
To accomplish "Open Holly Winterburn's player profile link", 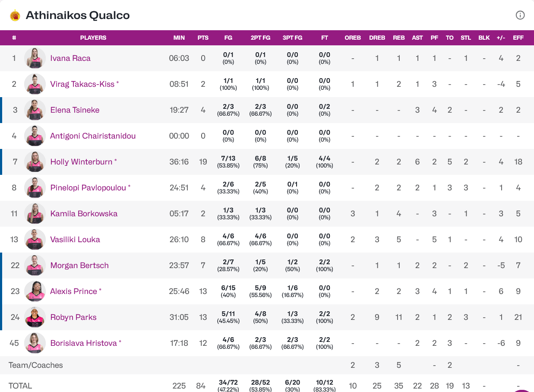I will [x=81, y=162].
